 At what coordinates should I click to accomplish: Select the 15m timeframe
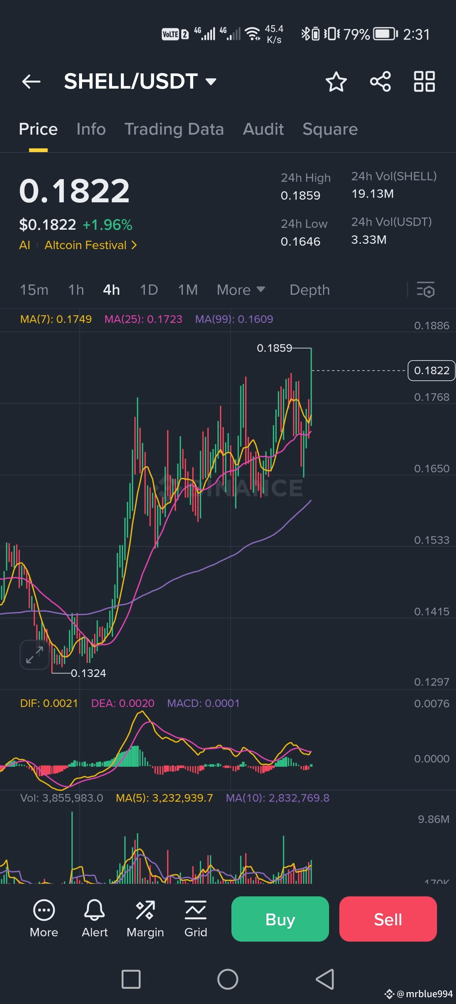pyautogui.click(x=34, y=289)
